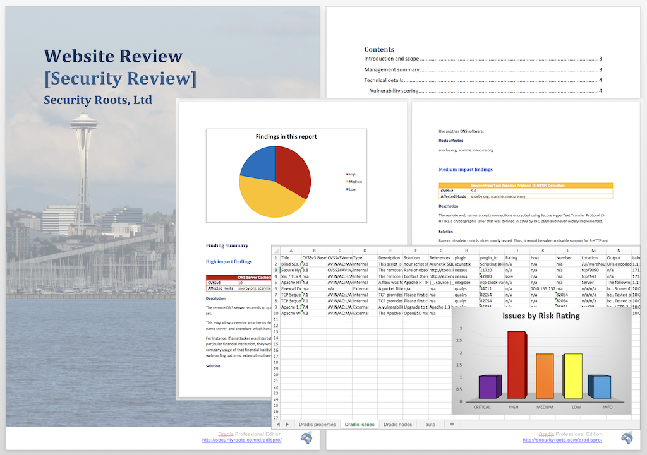647x455 pixels.
Task: Click the Location header cell in row 1
Action: pos(593,258)
